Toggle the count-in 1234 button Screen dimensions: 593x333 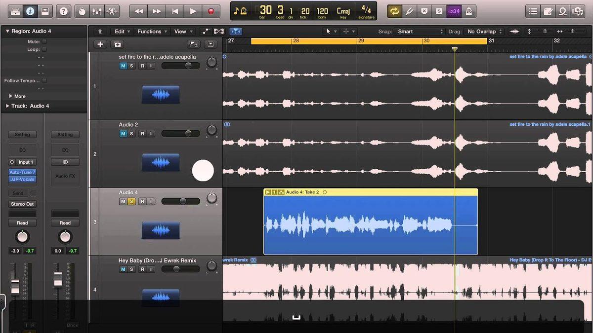454,11
